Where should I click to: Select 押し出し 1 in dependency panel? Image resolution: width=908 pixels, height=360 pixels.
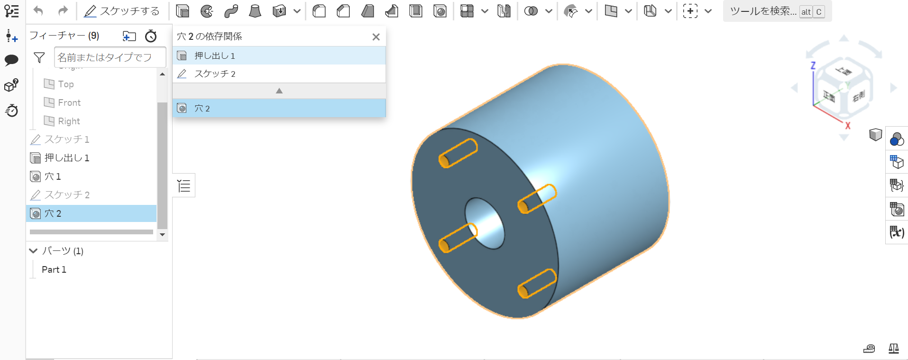coord(279,55)
